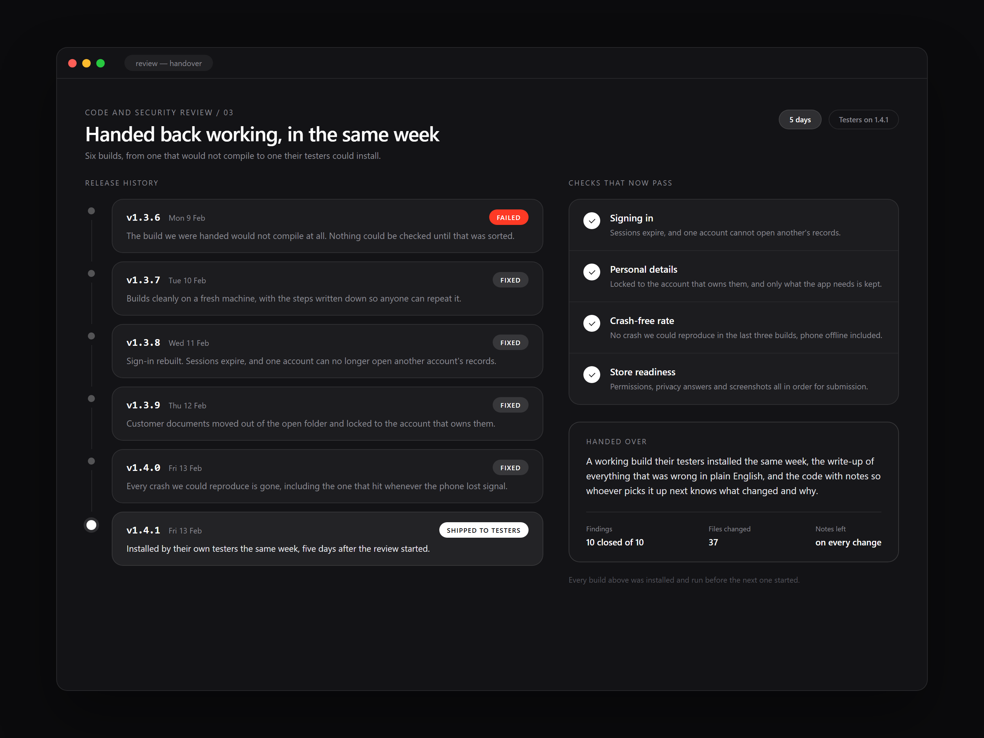Select the v1.3.9 timeline dot
The height and width of the screenshot is (738, 984).
coord(91,399)
